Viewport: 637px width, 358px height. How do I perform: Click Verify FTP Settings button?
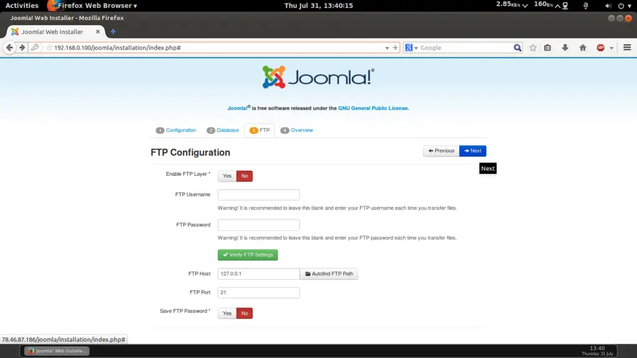[248, 255]
